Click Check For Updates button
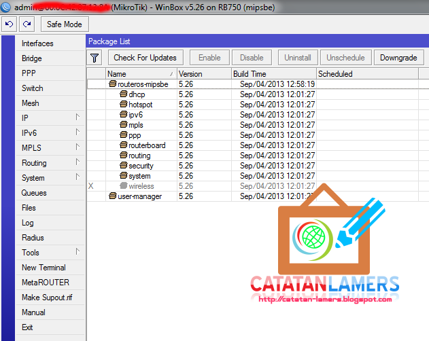The width and height of the screenshot is (429, 341). (x=145, y=58)
